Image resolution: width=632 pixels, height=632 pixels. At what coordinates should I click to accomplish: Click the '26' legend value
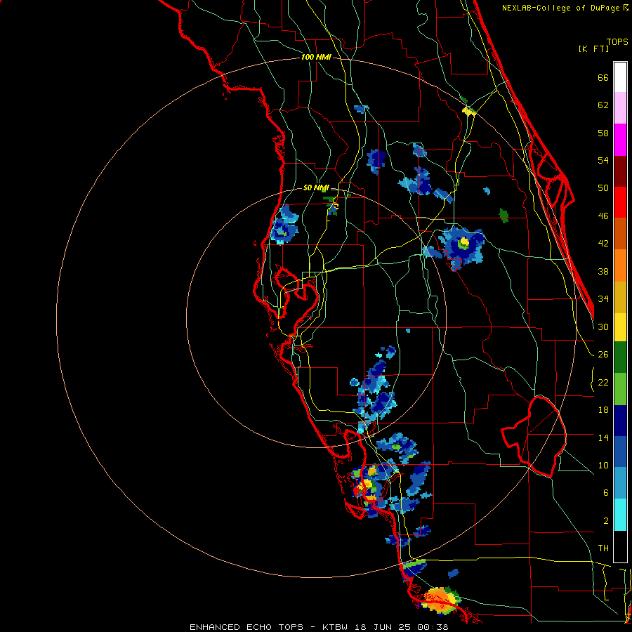(x=603, y=355)
